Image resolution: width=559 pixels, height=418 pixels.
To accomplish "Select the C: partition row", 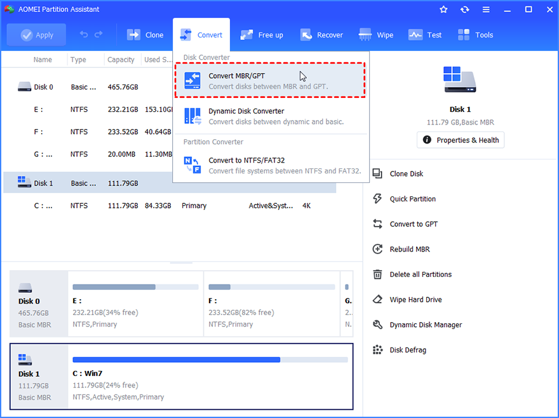I will (170, 206).
